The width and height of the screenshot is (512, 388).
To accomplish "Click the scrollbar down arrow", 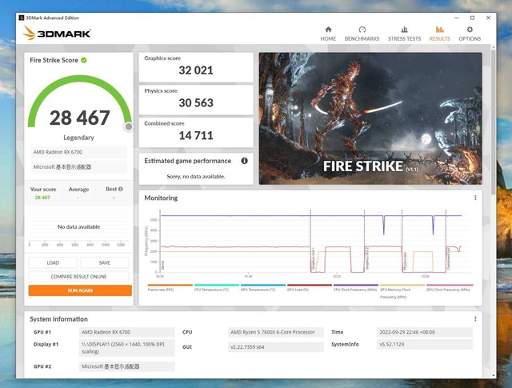I will click(x=493, y=375).
